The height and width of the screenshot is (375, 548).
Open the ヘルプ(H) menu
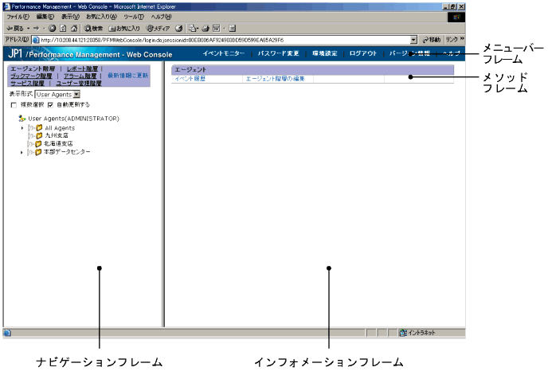point(161,17)
